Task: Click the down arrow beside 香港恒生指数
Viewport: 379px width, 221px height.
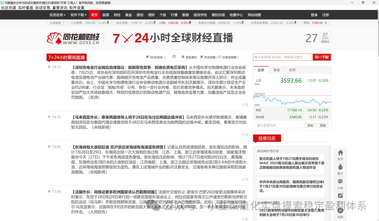Action: pyautogui.click(x=243, y=22)
